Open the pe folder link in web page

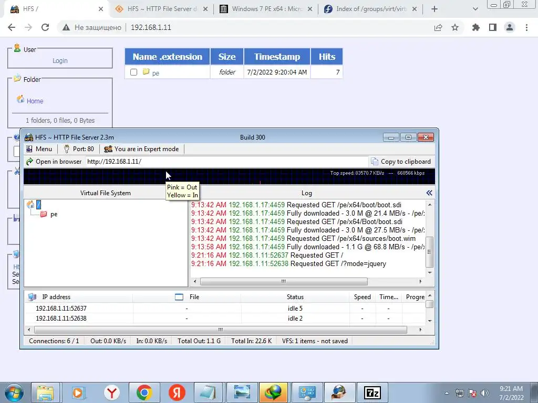156,73
